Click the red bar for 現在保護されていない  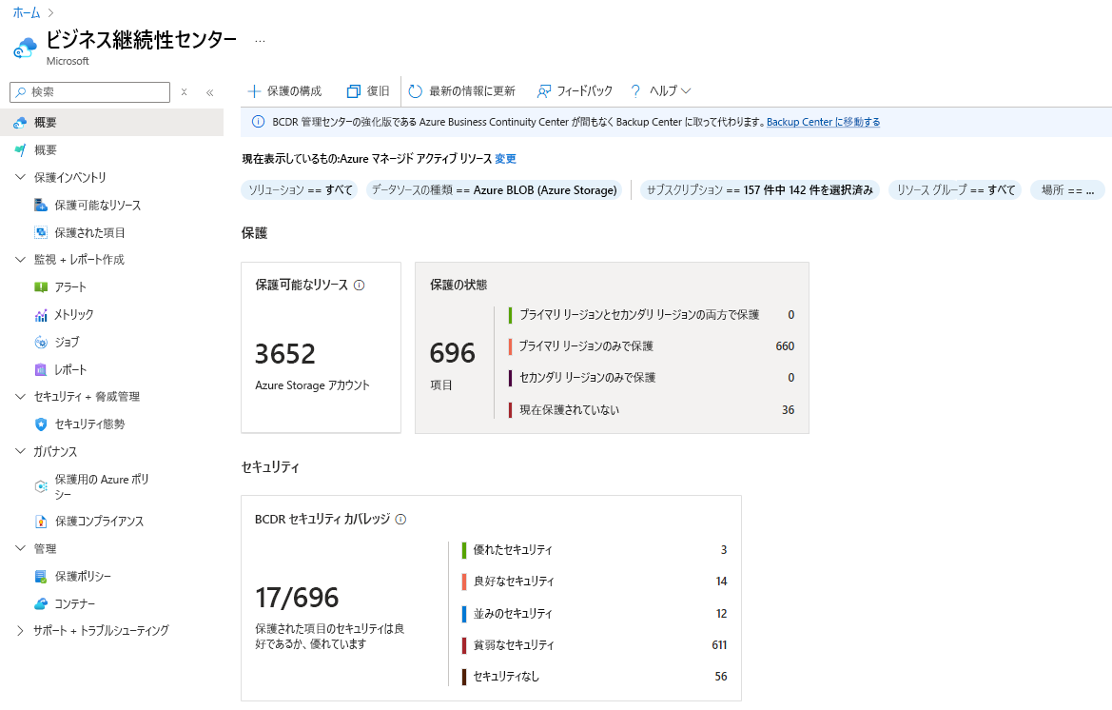point(510,410)
